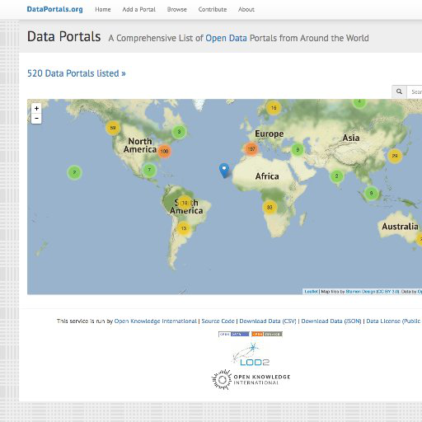Viewport: 422px width, 422px height.
Task: Select the blue pin marker off West Africa
Action: click(224, 171)
